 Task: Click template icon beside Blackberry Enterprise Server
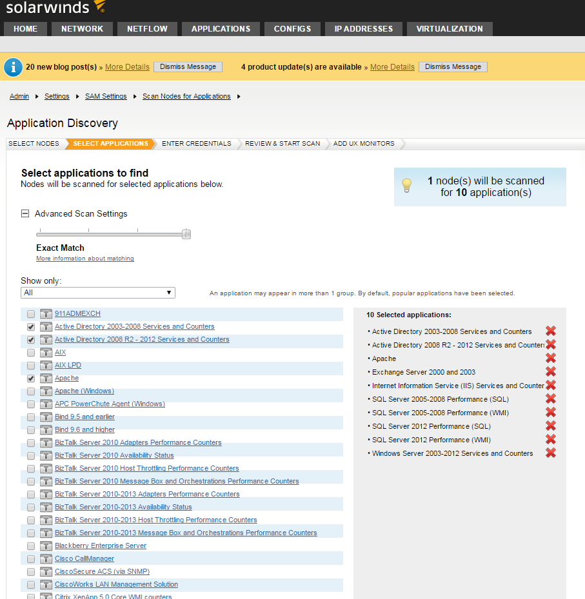tap(46, 546)
